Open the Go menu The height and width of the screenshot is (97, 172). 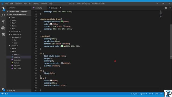30,4
